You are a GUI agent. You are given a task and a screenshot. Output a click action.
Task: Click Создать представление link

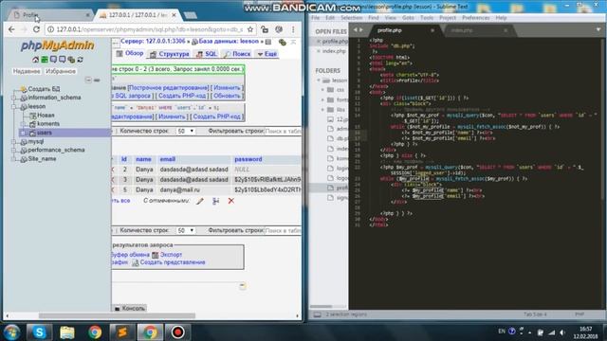[173, 262]
